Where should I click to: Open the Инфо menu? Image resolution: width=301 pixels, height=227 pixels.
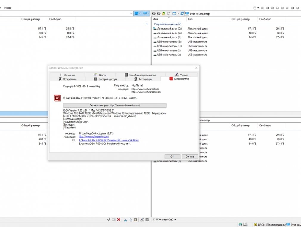tap(8, 8)
